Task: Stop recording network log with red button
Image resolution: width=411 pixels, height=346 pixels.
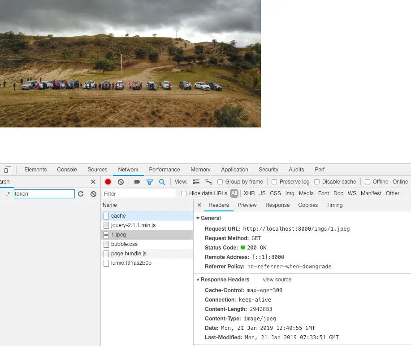Action: [x=108, y=182]
